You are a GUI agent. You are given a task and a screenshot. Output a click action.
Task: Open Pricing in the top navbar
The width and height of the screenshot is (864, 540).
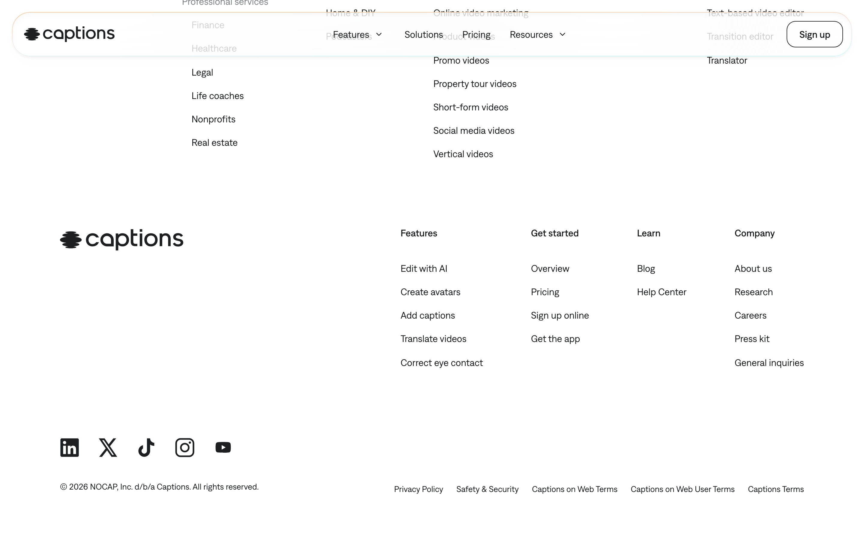point(476,34)
